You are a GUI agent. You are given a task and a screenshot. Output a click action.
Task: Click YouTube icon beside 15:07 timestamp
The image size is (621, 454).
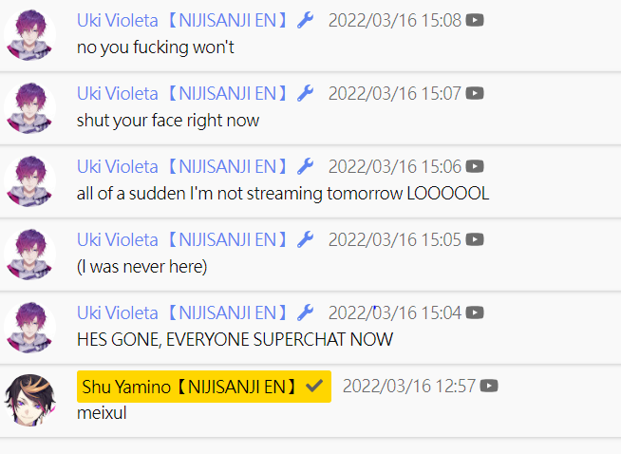click(x=475, y=93)
